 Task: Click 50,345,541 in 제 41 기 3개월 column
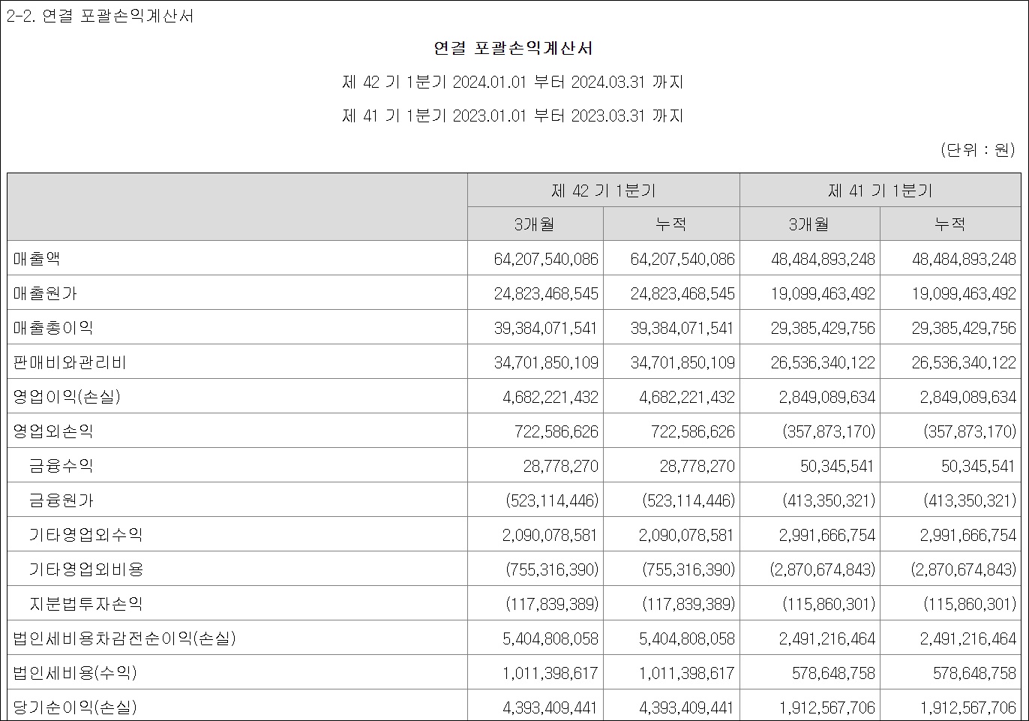coord(838,466)
